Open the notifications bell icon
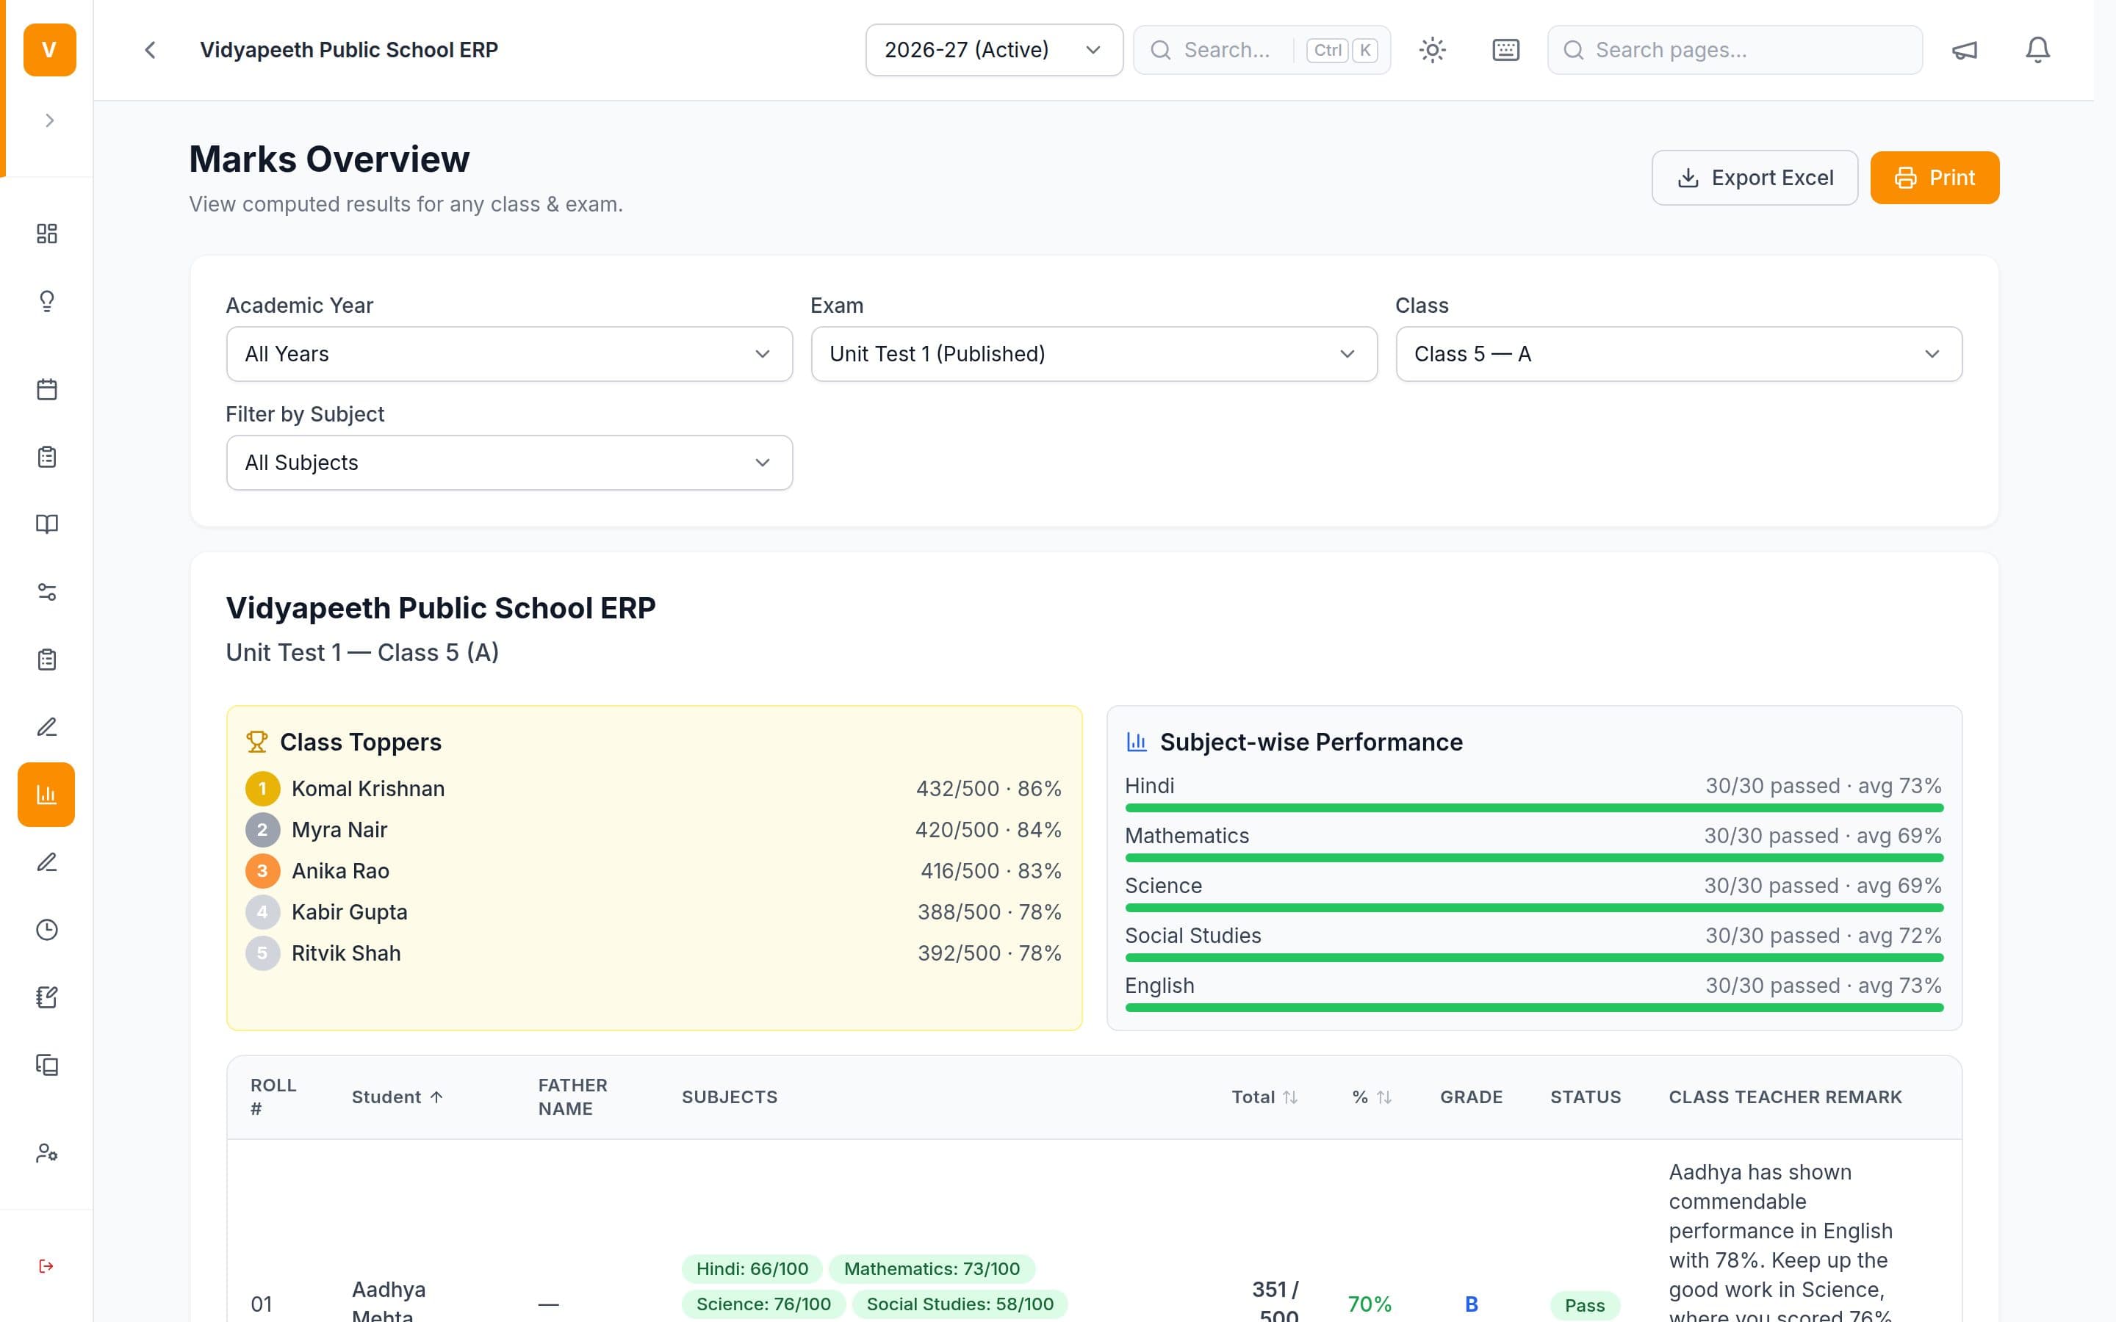The width and height of the screenshot is (2116, 1322). tap(2038, 50)
